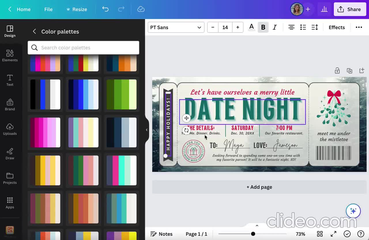Apply the dark navy and gray palette
The height and width of the screenshot is (240, 369).
pyautogui.click(x=121, y=132)
